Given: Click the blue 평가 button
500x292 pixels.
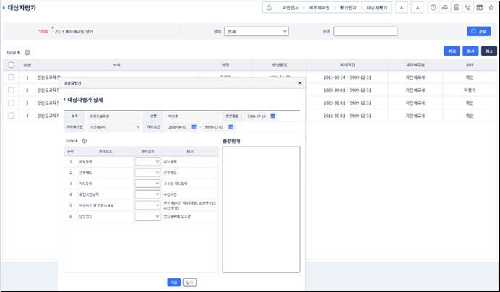Looking at the screenshot, I should 470,51.
